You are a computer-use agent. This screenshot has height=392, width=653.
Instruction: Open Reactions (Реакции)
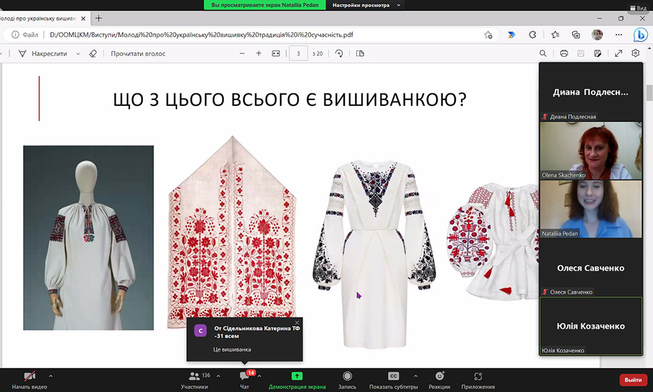pos(439,380)
